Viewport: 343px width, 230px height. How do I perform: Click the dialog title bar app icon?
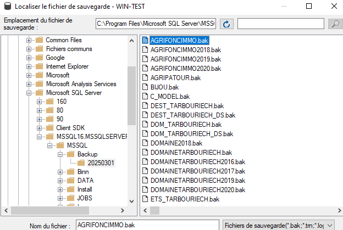pos(7,6)
